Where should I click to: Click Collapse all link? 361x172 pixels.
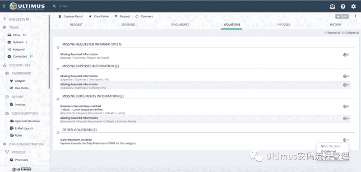pos(351,33)
